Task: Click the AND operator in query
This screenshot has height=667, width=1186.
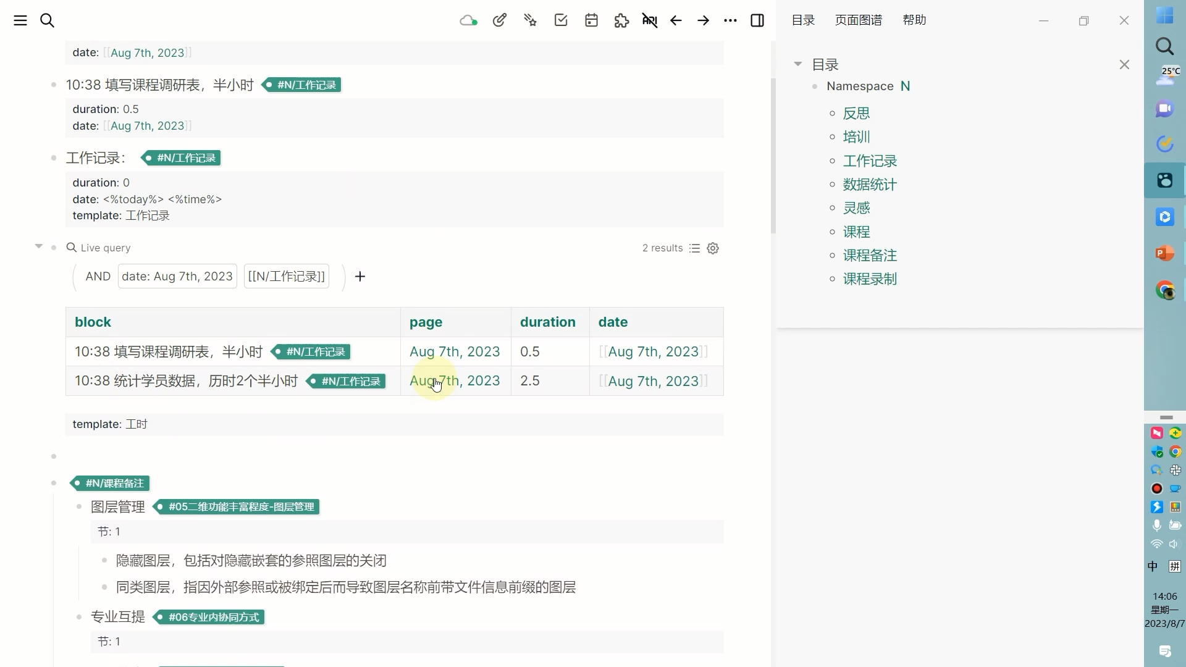Action: (98, 276)
